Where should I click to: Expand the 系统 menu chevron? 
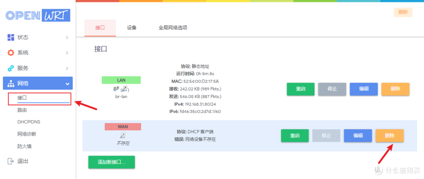coord(67,53)
